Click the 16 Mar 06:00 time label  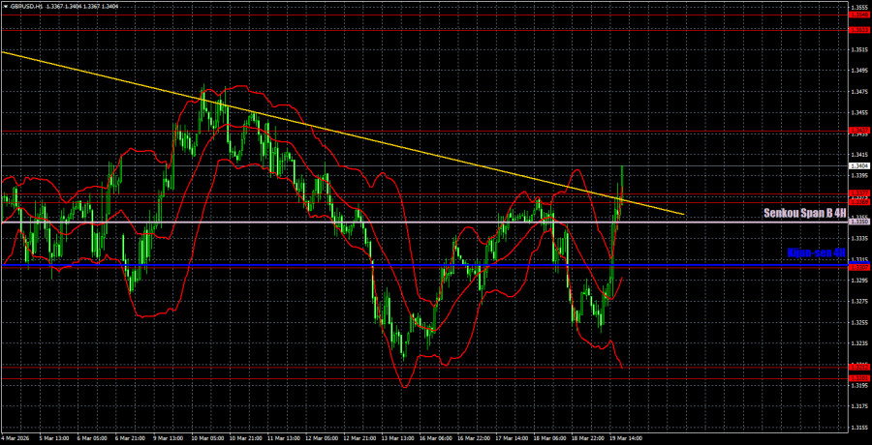tap(434, 438)
